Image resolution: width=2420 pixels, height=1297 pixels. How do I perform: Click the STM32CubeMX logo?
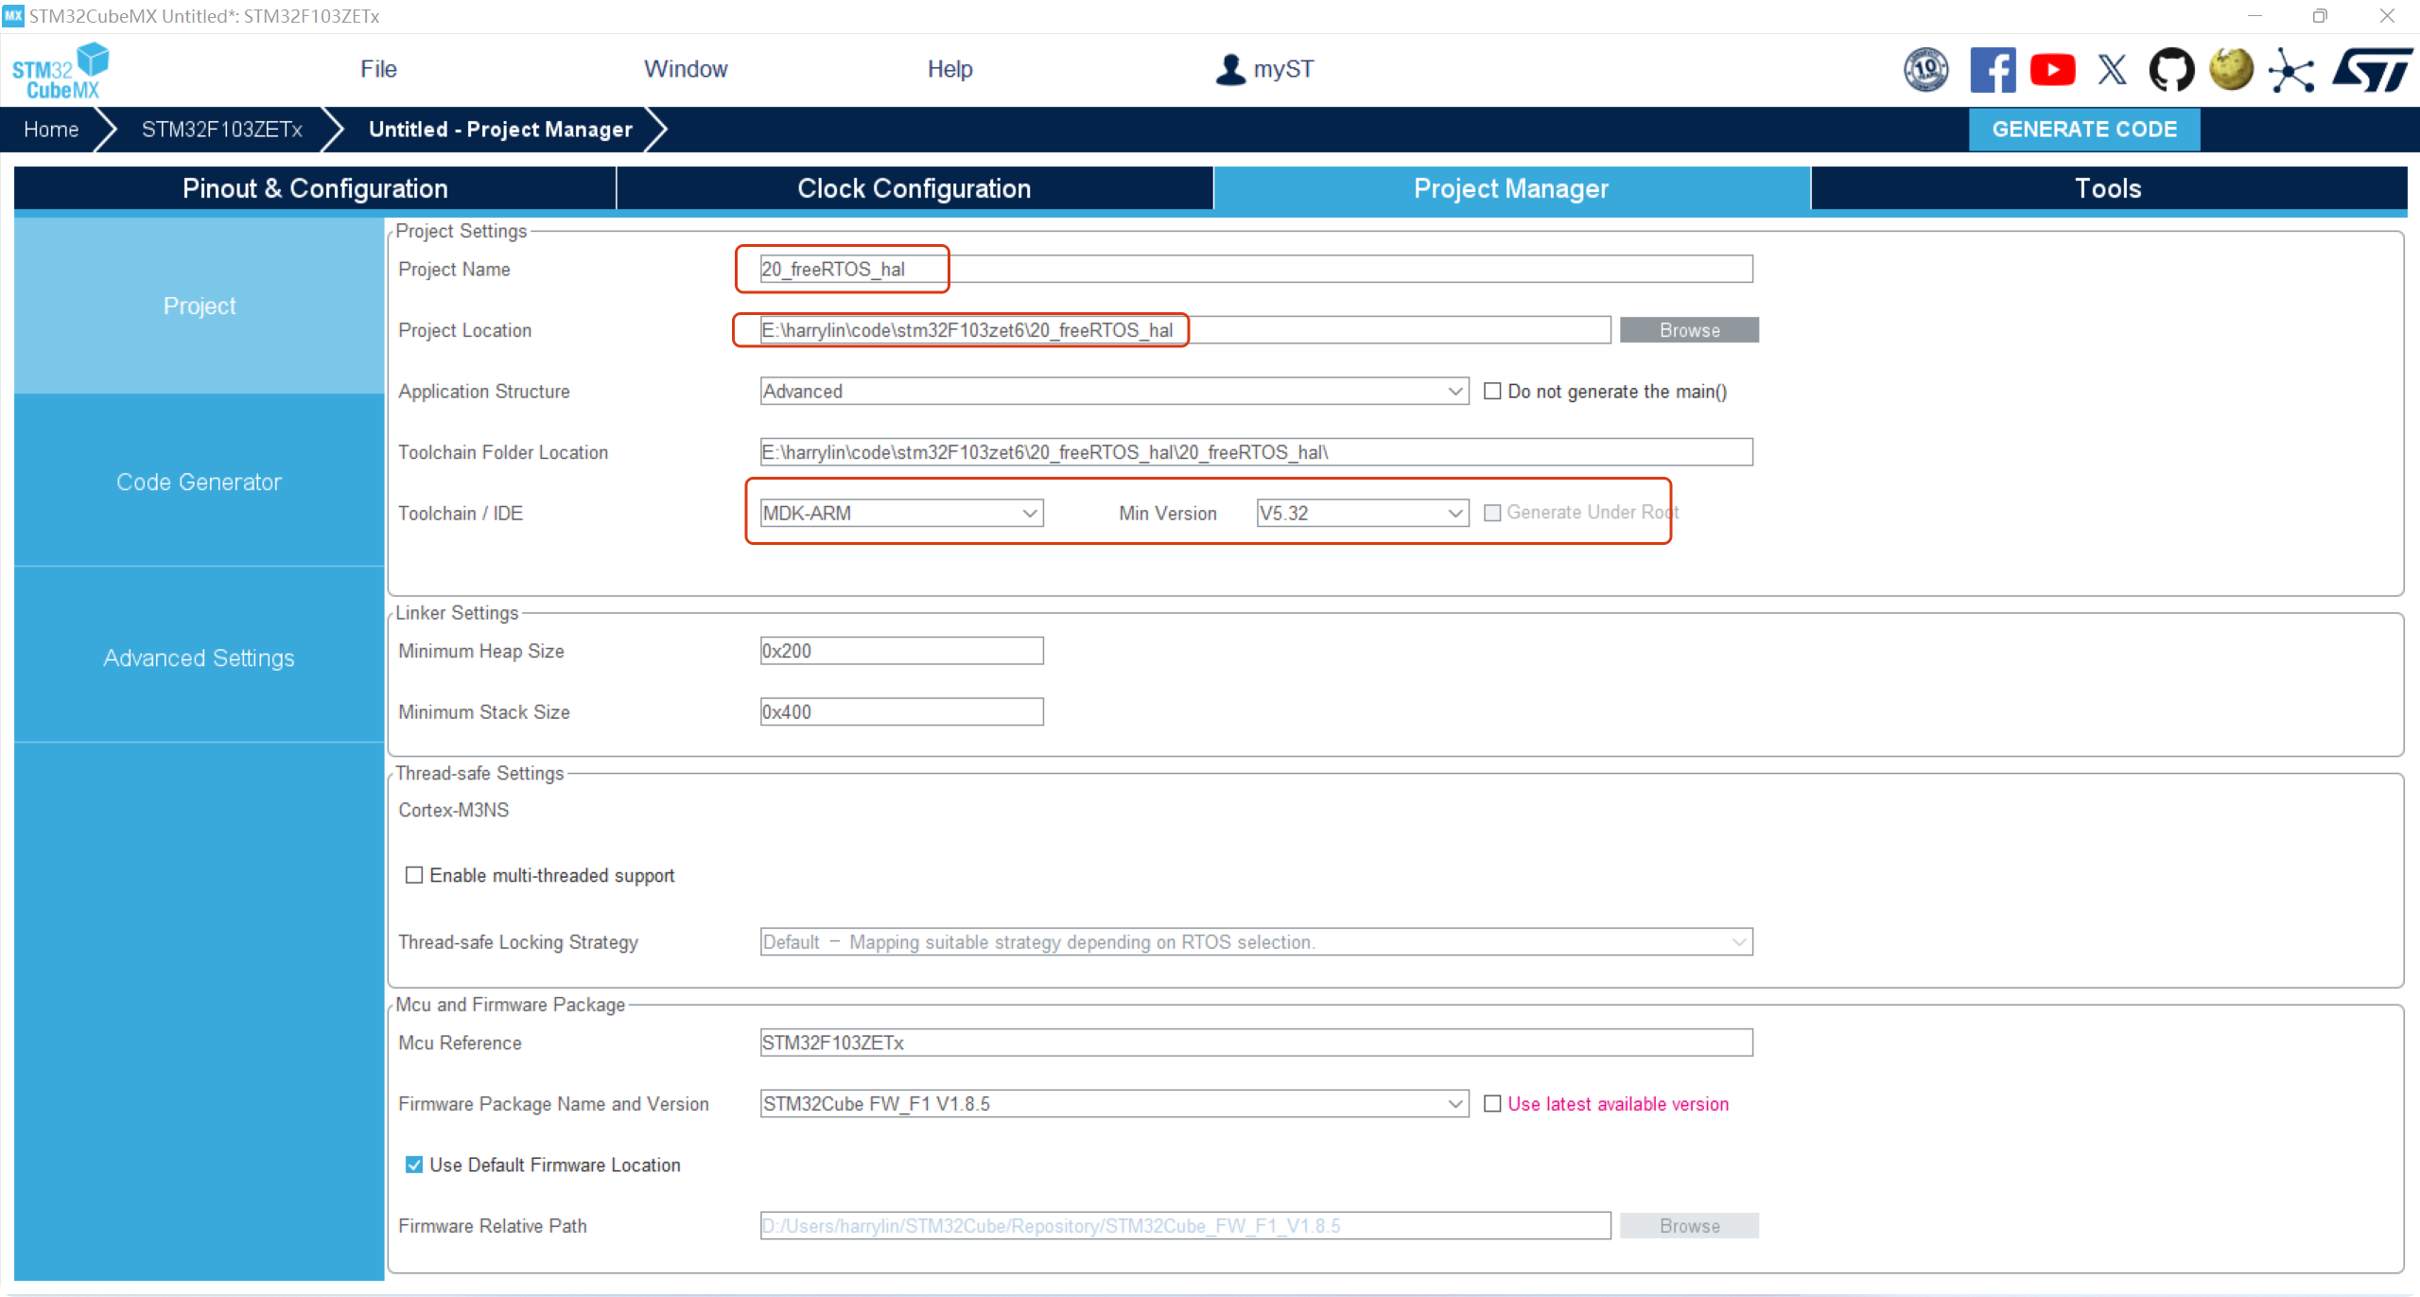click(60, 71)
